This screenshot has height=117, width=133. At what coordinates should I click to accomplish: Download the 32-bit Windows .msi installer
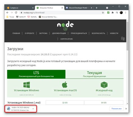(65, 103)
